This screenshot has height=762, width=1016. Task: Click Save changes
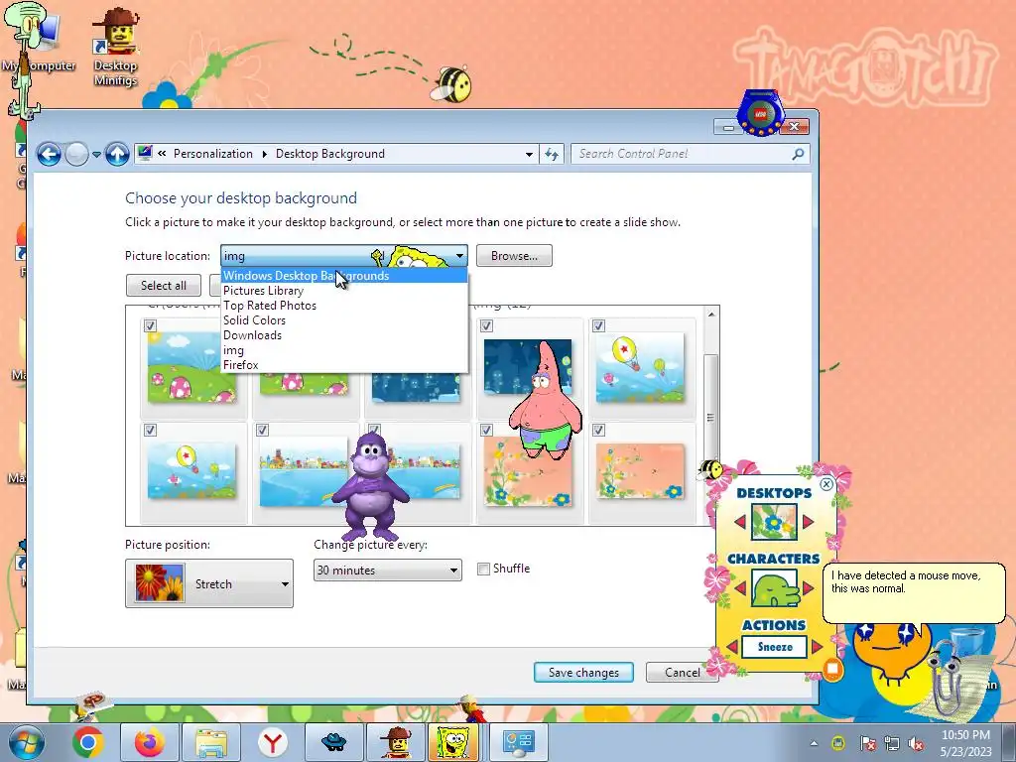(583, 673)
